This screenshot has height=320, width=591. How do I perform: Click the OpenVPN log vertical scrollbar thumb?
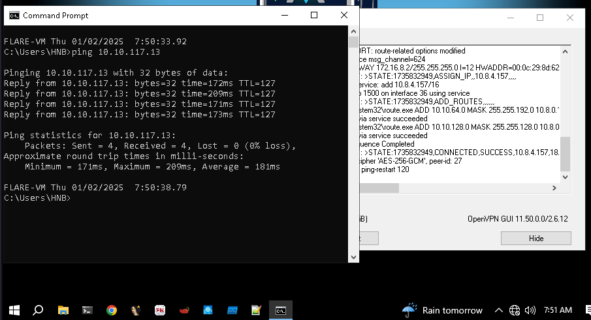click(565, 153)
